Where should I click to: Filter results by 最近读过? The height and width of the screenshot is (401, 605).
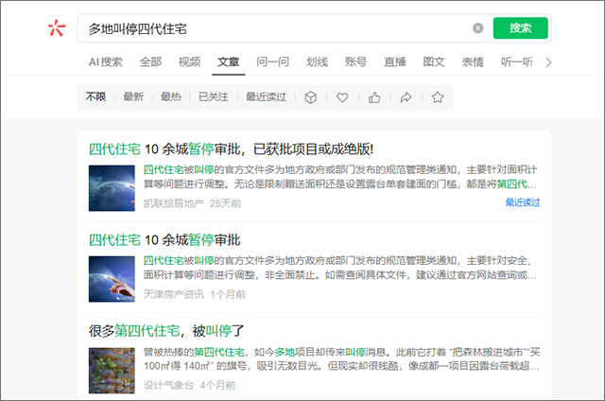[x=266, y=96]
